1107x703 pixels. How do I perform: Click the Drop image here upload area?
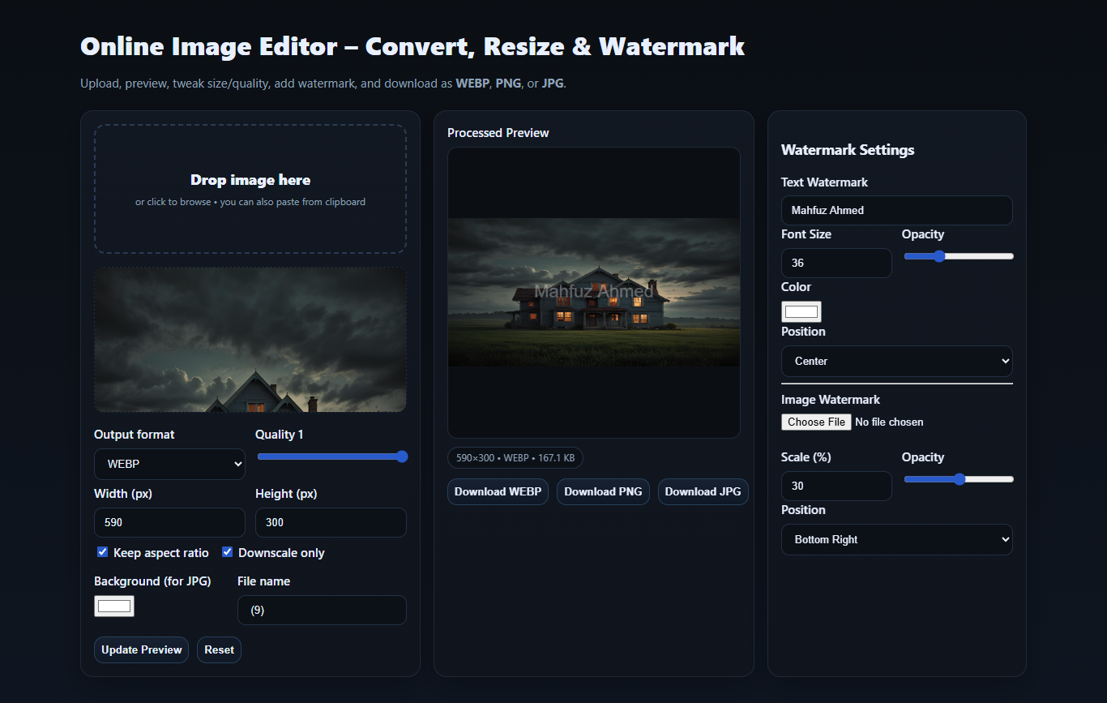pyautogui.click(x=250, y=189)
